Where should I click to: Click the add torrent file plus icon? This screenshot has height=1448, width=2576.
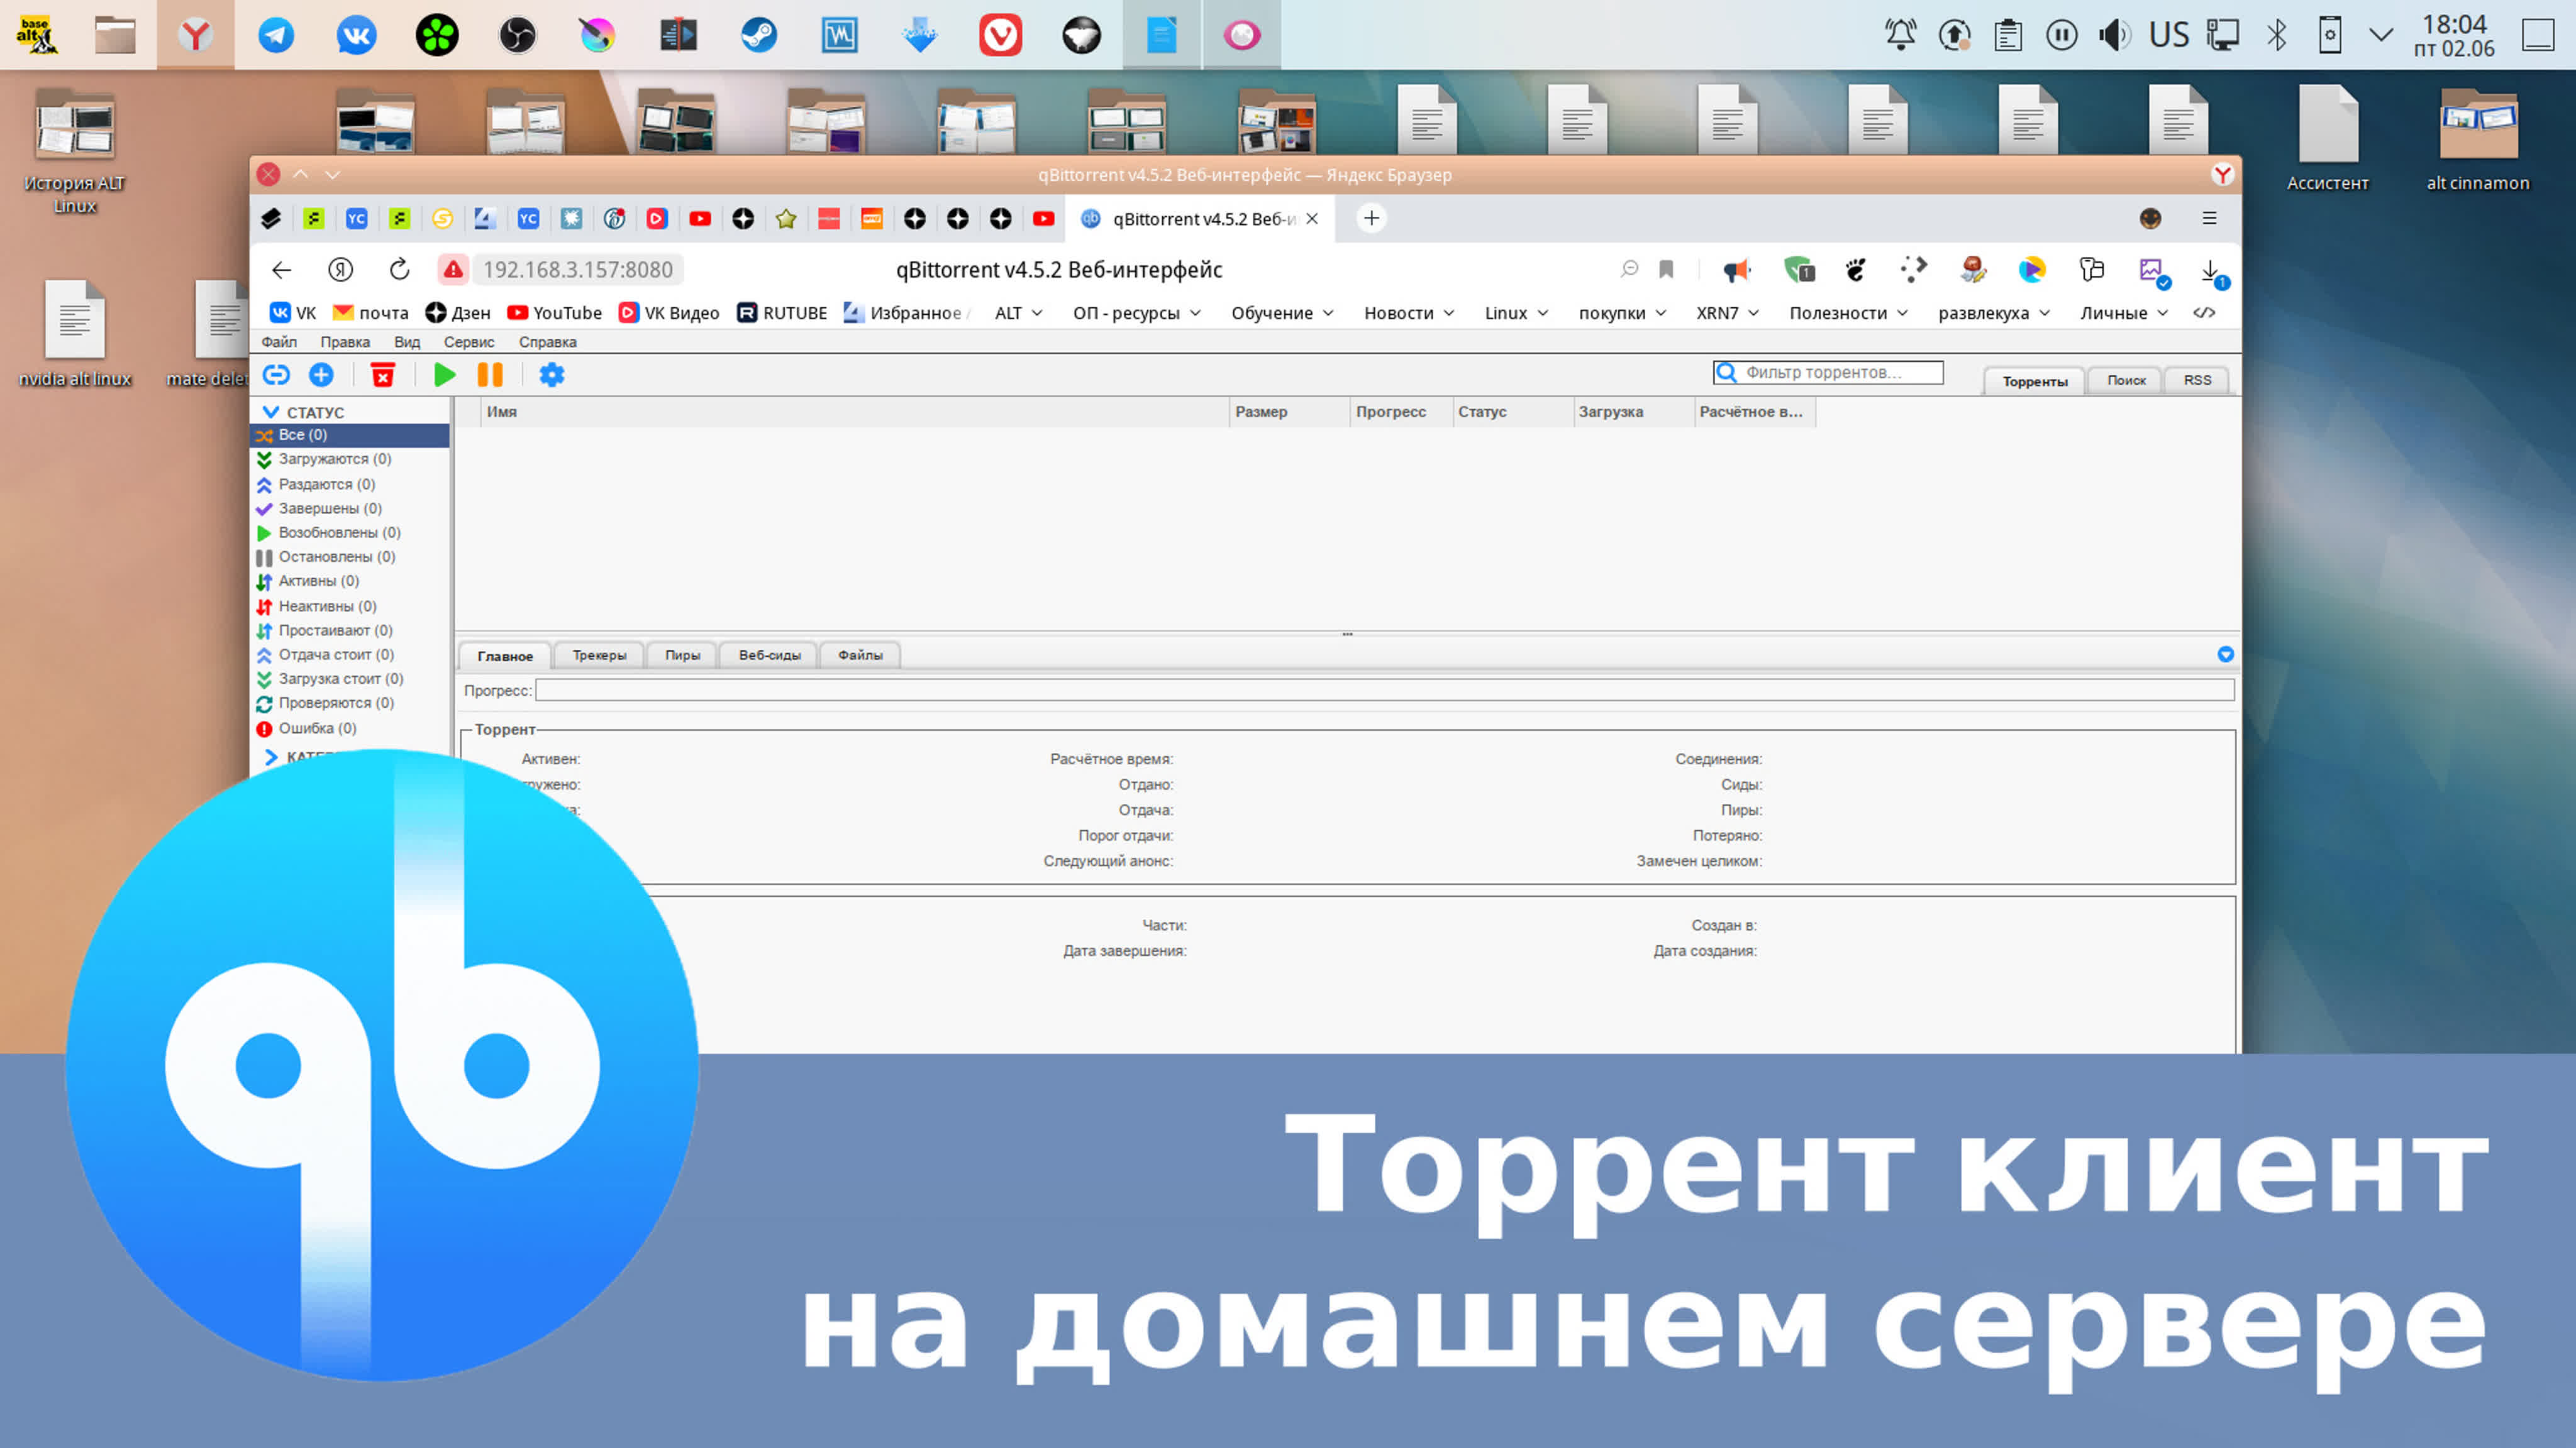(x=321, y=375)
